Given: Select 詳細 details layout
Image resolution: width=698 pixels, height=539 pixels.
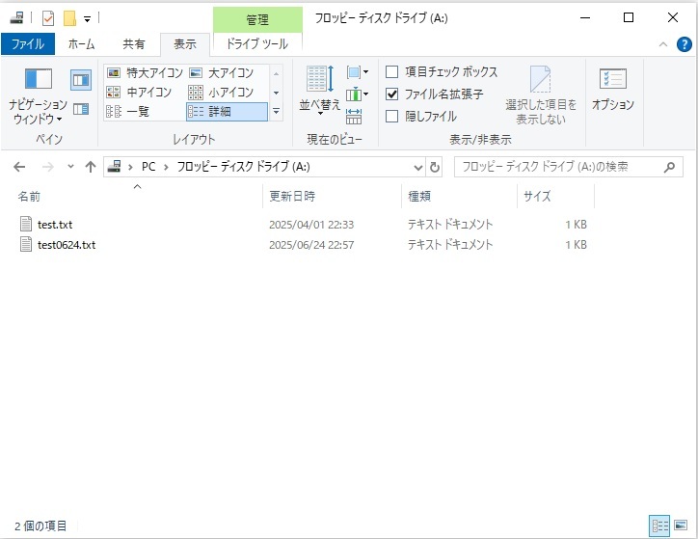Looking at the screenshot, I should tap(227, 111).
